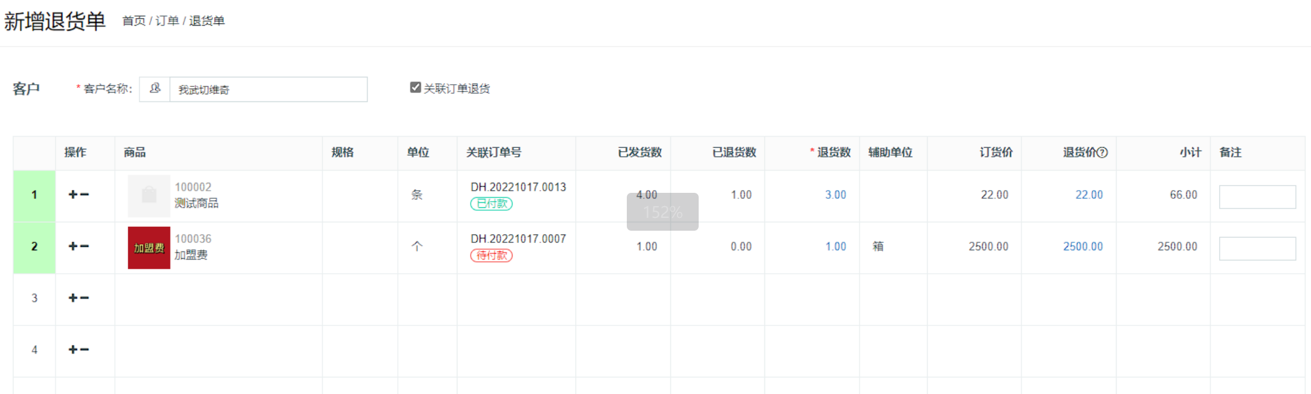The image size is (1311, 394).
Task: Click the minus icon in row 1
Action: (x=85, y=194)
